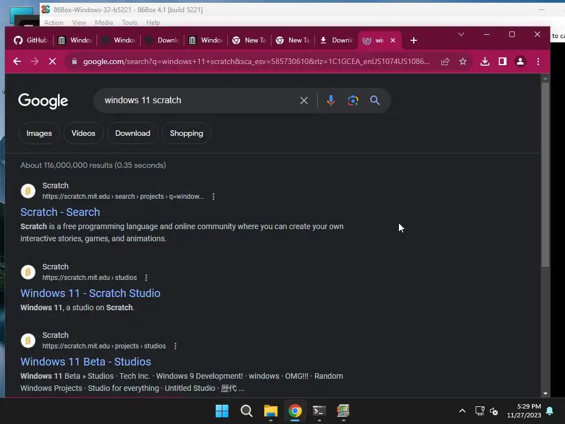
Task: Open Scratch - Search result link
Action: click(60, 213)
